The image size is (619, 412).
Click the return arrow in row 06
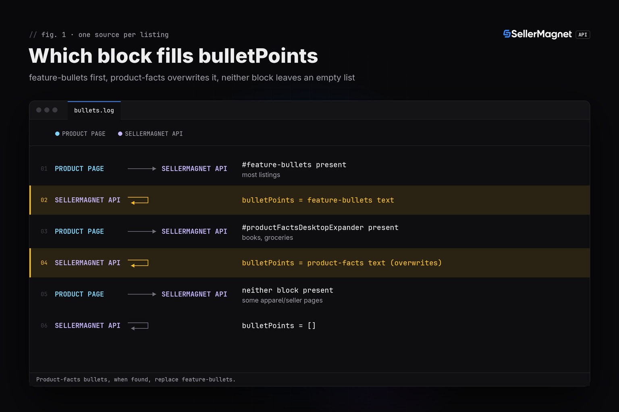[138, 326]
